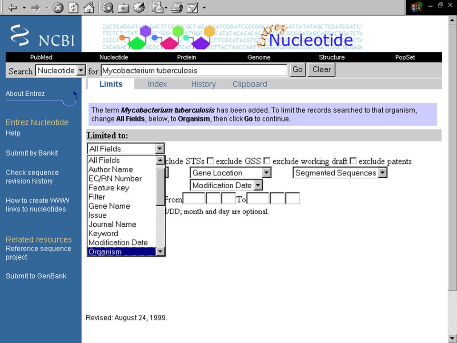Open the Favorites folder icon
The height and width of the screenshot is (343, 457).
pyautogui.click(x=123, y=8)
